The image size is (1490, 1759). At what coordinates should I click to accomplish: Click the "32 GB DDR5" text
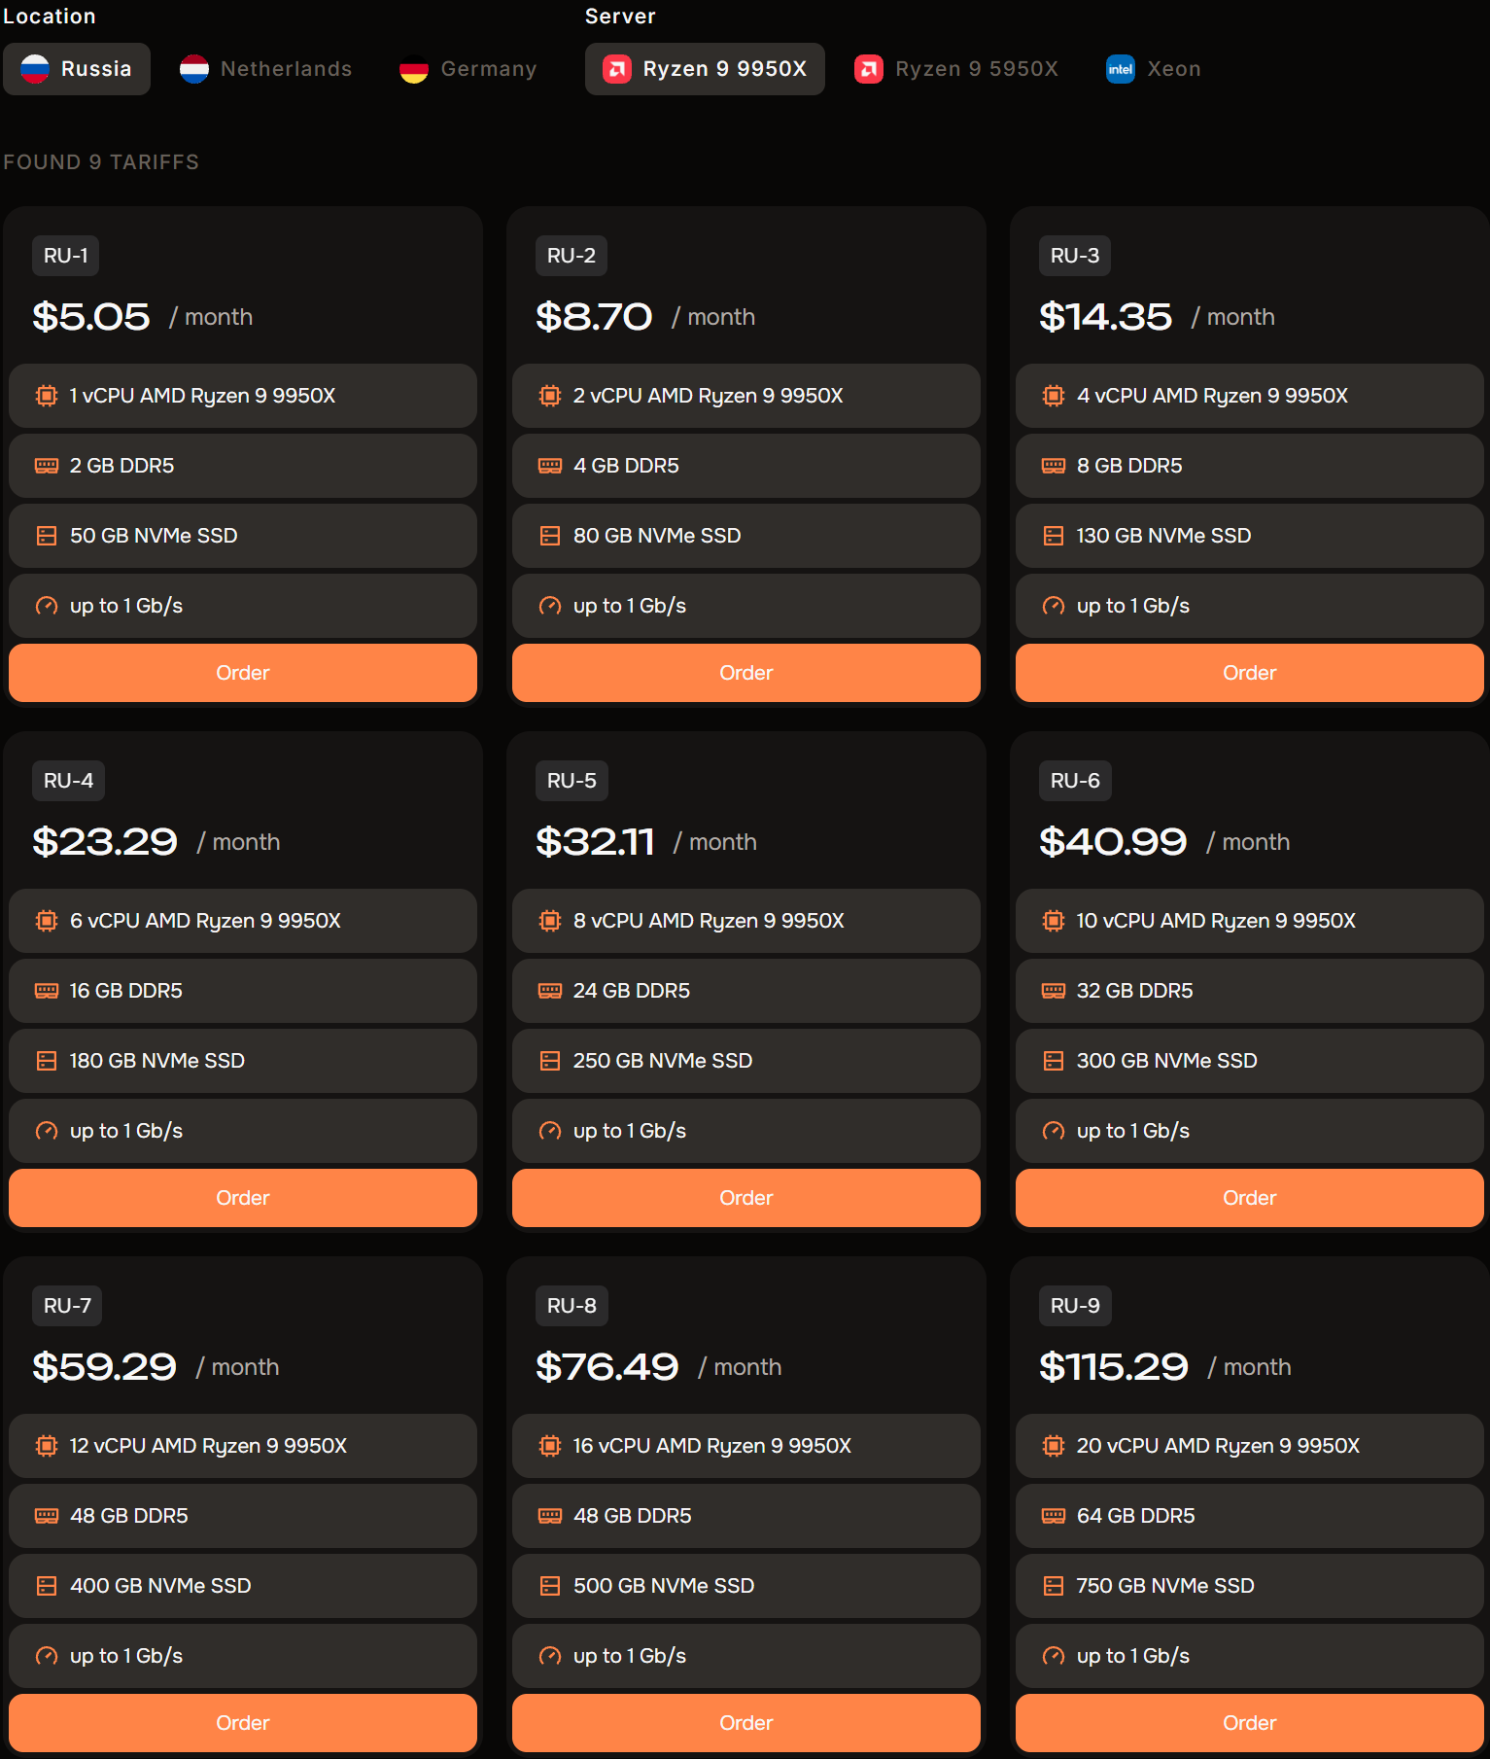click(x=1135, y=991)
